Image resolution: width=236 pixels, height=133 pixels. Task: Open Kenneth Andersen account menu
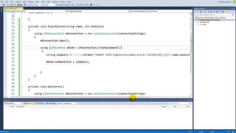point(225,2)
